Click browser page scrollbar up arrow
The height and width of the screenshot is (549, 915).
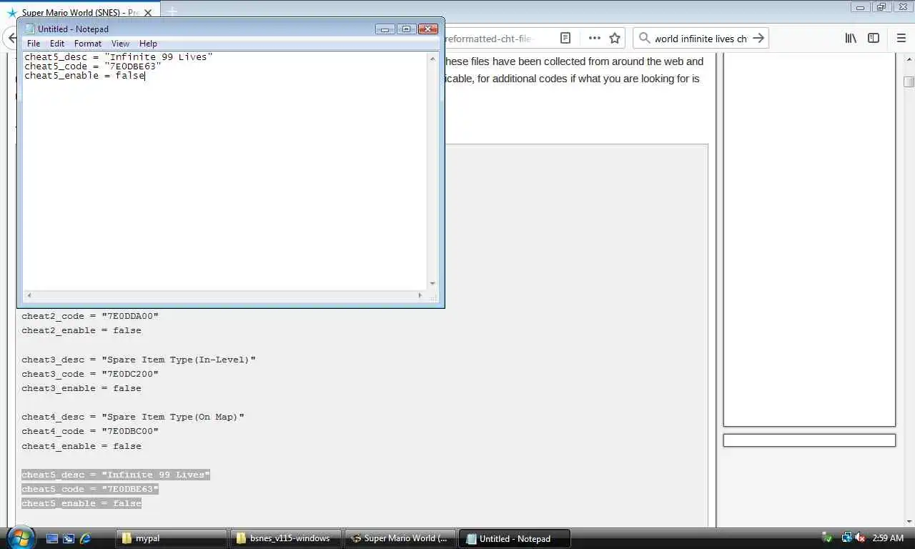pyautogui.click(x=909, y=59)
